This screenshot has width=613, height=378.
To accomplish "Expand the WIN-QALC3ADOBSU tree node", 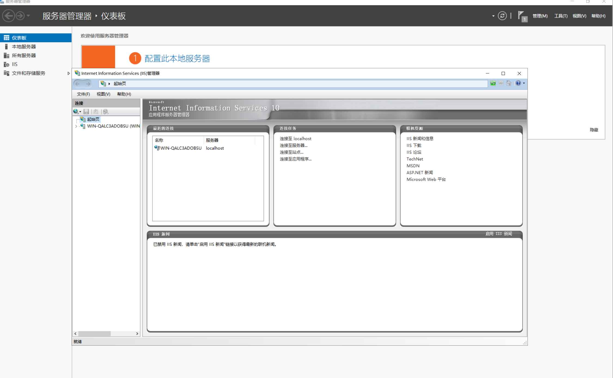I will (76, 126).
